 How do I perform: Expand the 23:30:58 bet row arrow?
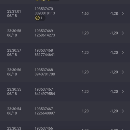[123, 33]
